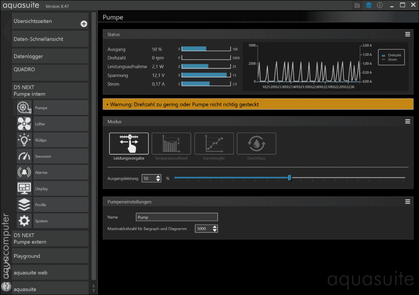The image size is (419, 295).
Task: Open the RGBpx light bulb icon
Action: coord(24,140)
